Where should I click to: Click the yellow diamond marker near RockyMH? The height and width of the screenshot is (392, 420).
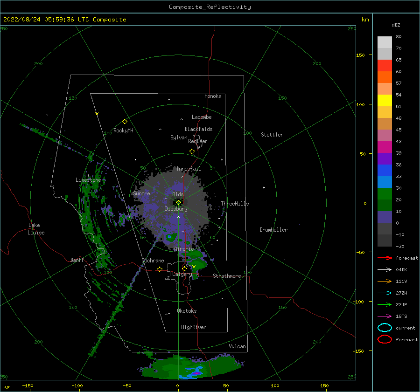pyautogui.click(x=125, y=122)
